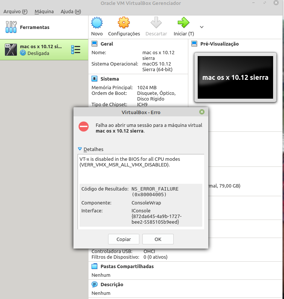284x299 pixels.
Task: Minimize the VirtualBox Gerenciador window
Action: (253, 3)
